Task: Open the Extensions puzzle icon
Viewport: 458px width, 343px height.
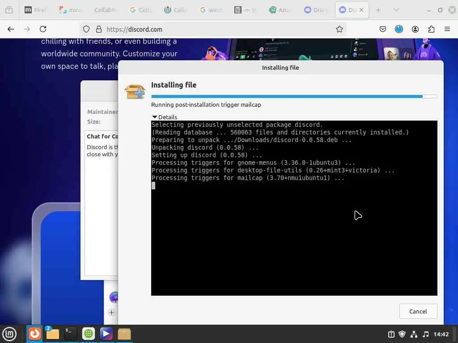Action: click(431, 29)
